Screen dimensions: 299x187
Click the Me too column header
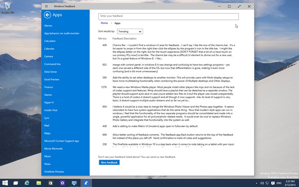click(103, 38)
